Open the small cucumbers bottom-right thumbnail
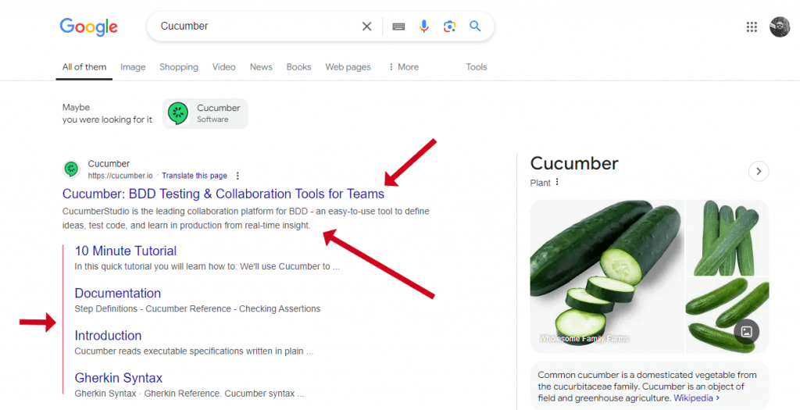The width and height of the screenshot is (800, 410). [x=727, y=316]
